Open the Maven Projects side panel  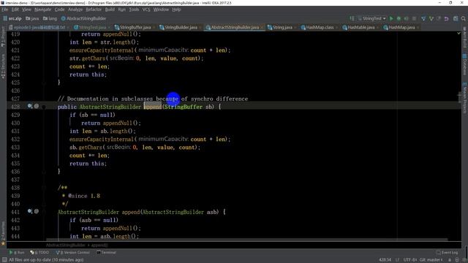[x=464, y=99]
